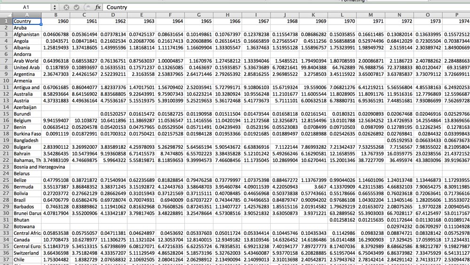Select row 35 header
Image resolution: width=470 pixels, height=265 pixels.
coord(6,247)
